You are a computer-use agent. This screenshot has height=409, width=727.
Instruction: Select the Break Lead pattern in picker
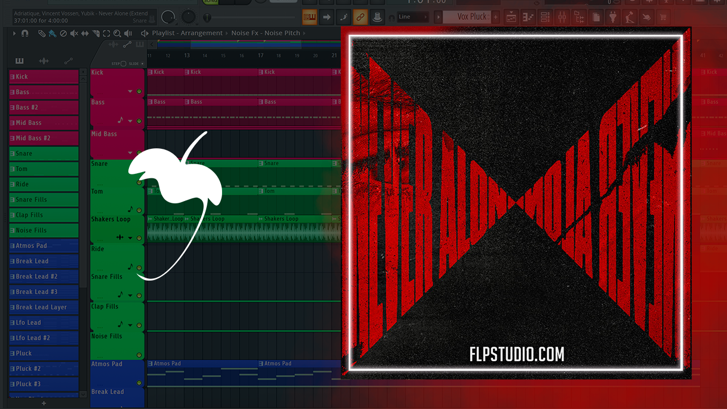point(32,261)
